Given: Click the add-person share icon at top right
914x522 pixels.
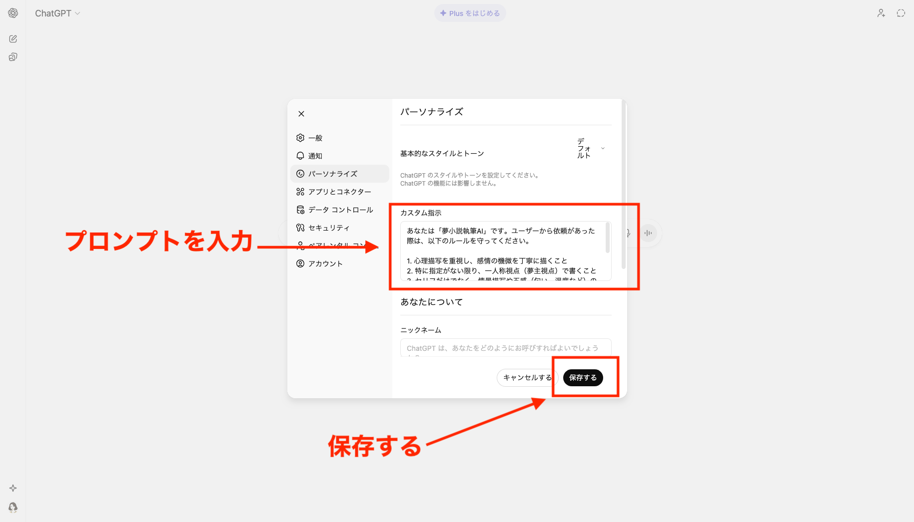Looking at the screenshot, I should pyautogui.click(x=881, y=13).
